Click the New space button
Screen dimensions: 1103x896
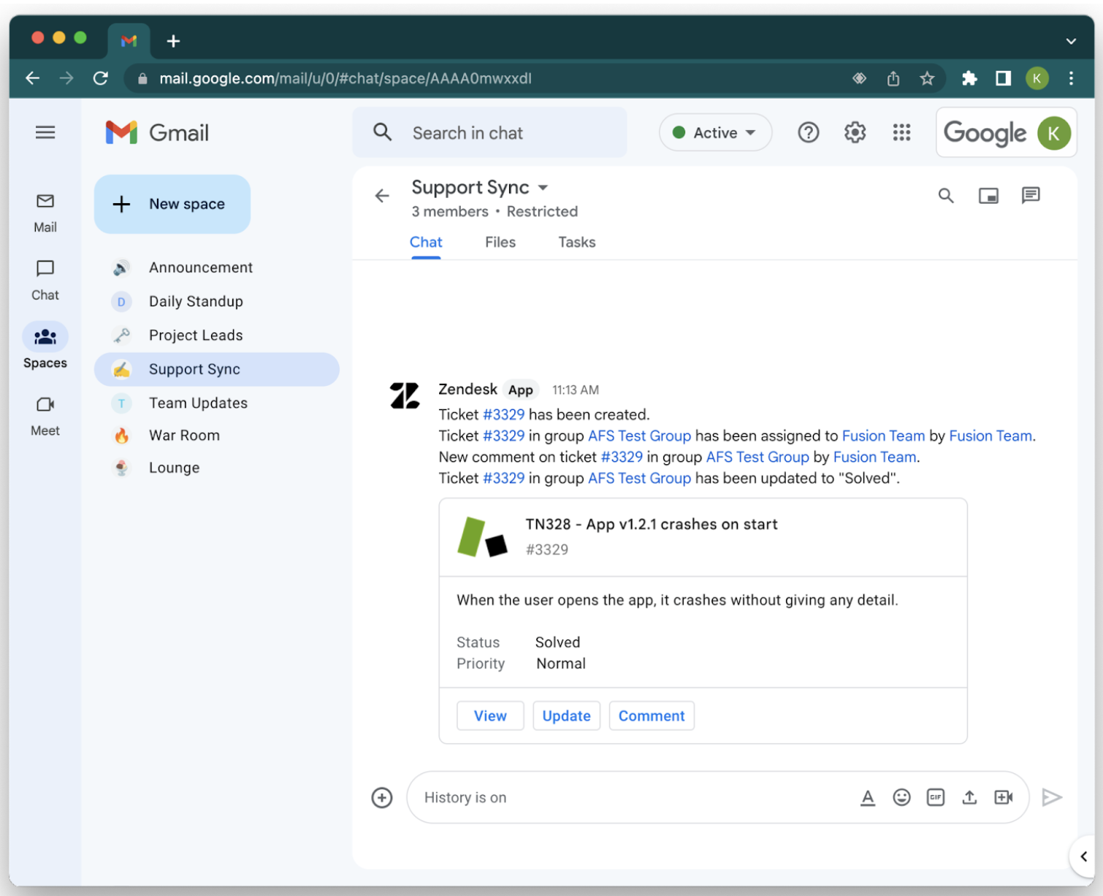pos(172,204)
